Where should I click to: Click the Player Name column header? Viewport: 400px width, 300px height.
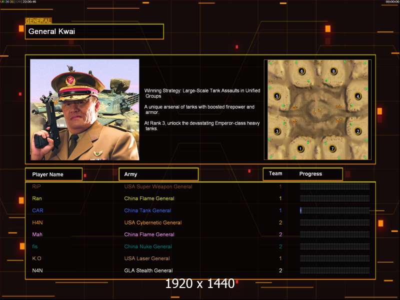coord(53,174)
